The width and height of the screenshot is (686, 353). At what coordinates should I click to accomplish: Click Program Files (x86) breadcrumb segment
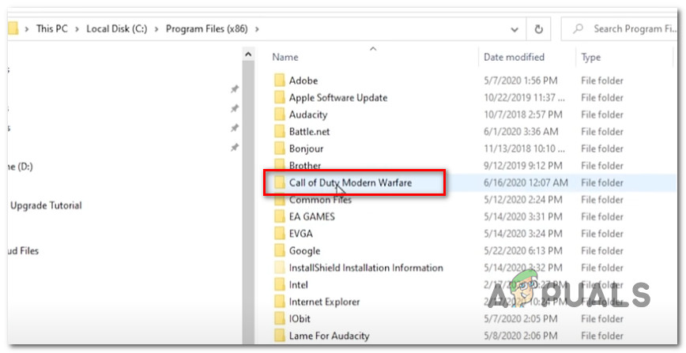pos(206,29)
